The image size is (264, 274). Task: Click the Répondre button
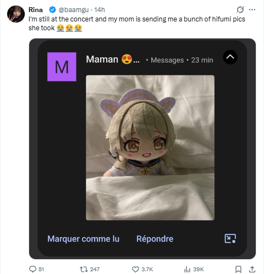pyautogui.click(x=155, y=239)
